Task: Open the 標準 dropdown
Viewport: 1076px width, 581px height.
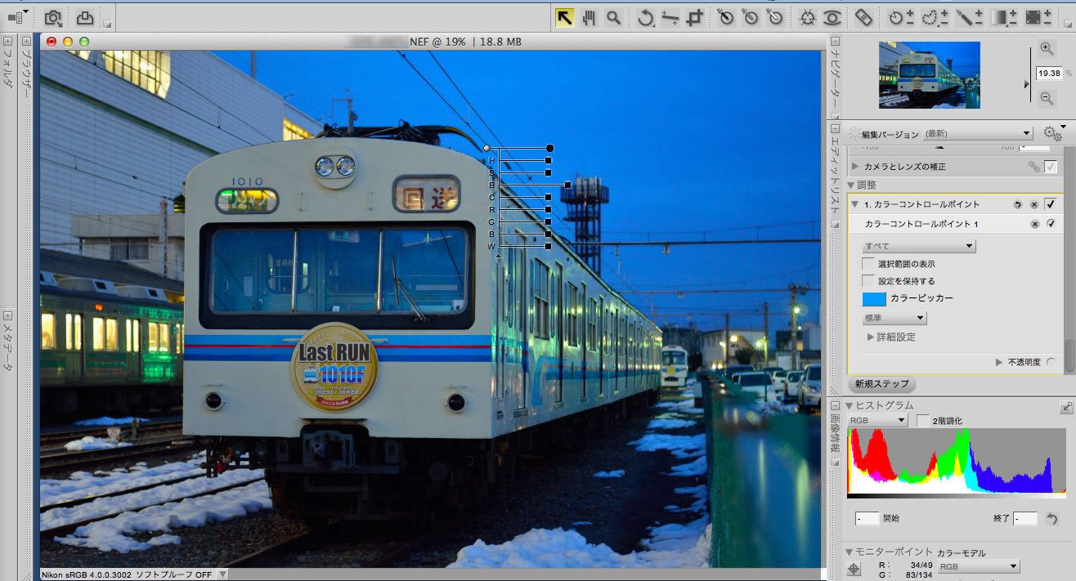Action: pos(894,318)
